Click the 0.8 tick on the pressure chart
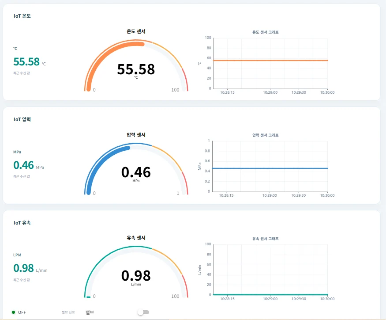Image resolution: width=386 pixels, height=320 pixels. (207, 151)
